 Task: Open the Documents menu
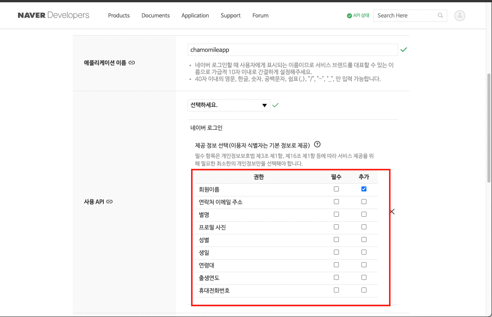[155, 16]
